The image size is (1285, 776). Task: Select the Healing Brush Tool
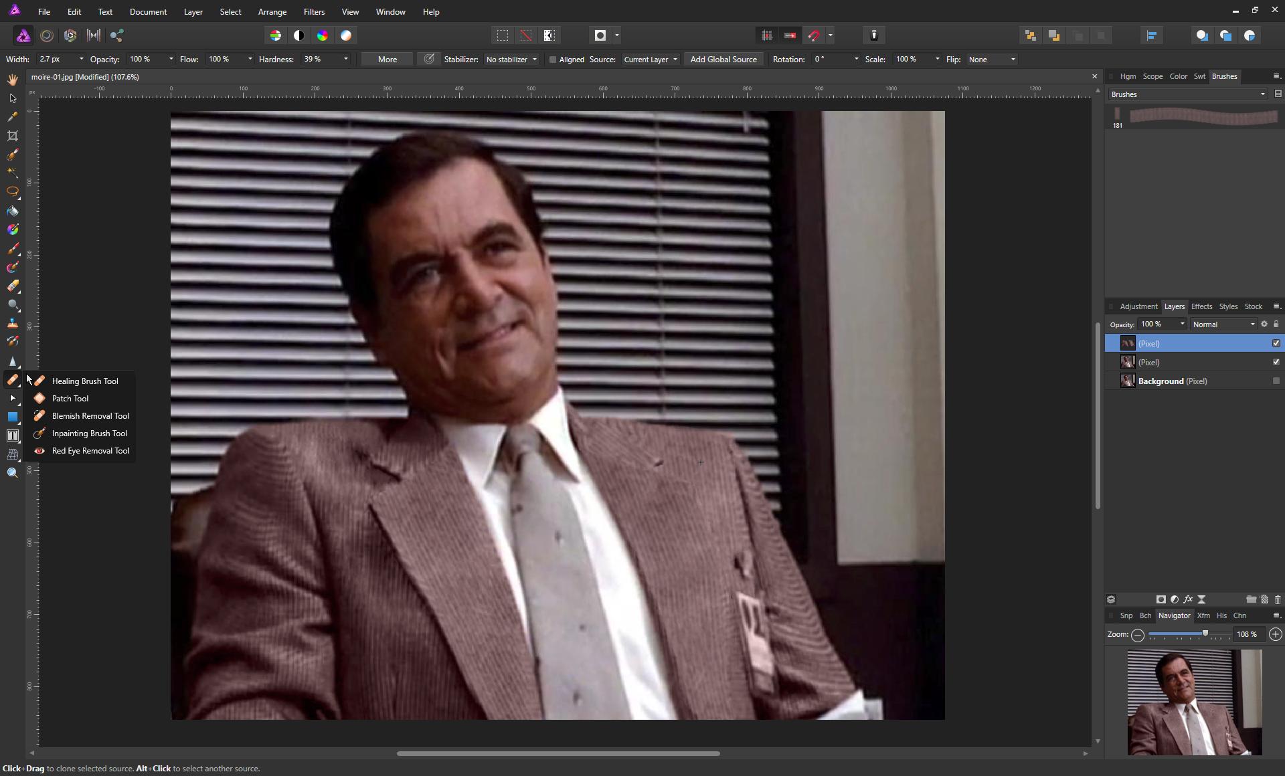click(84, 381)
